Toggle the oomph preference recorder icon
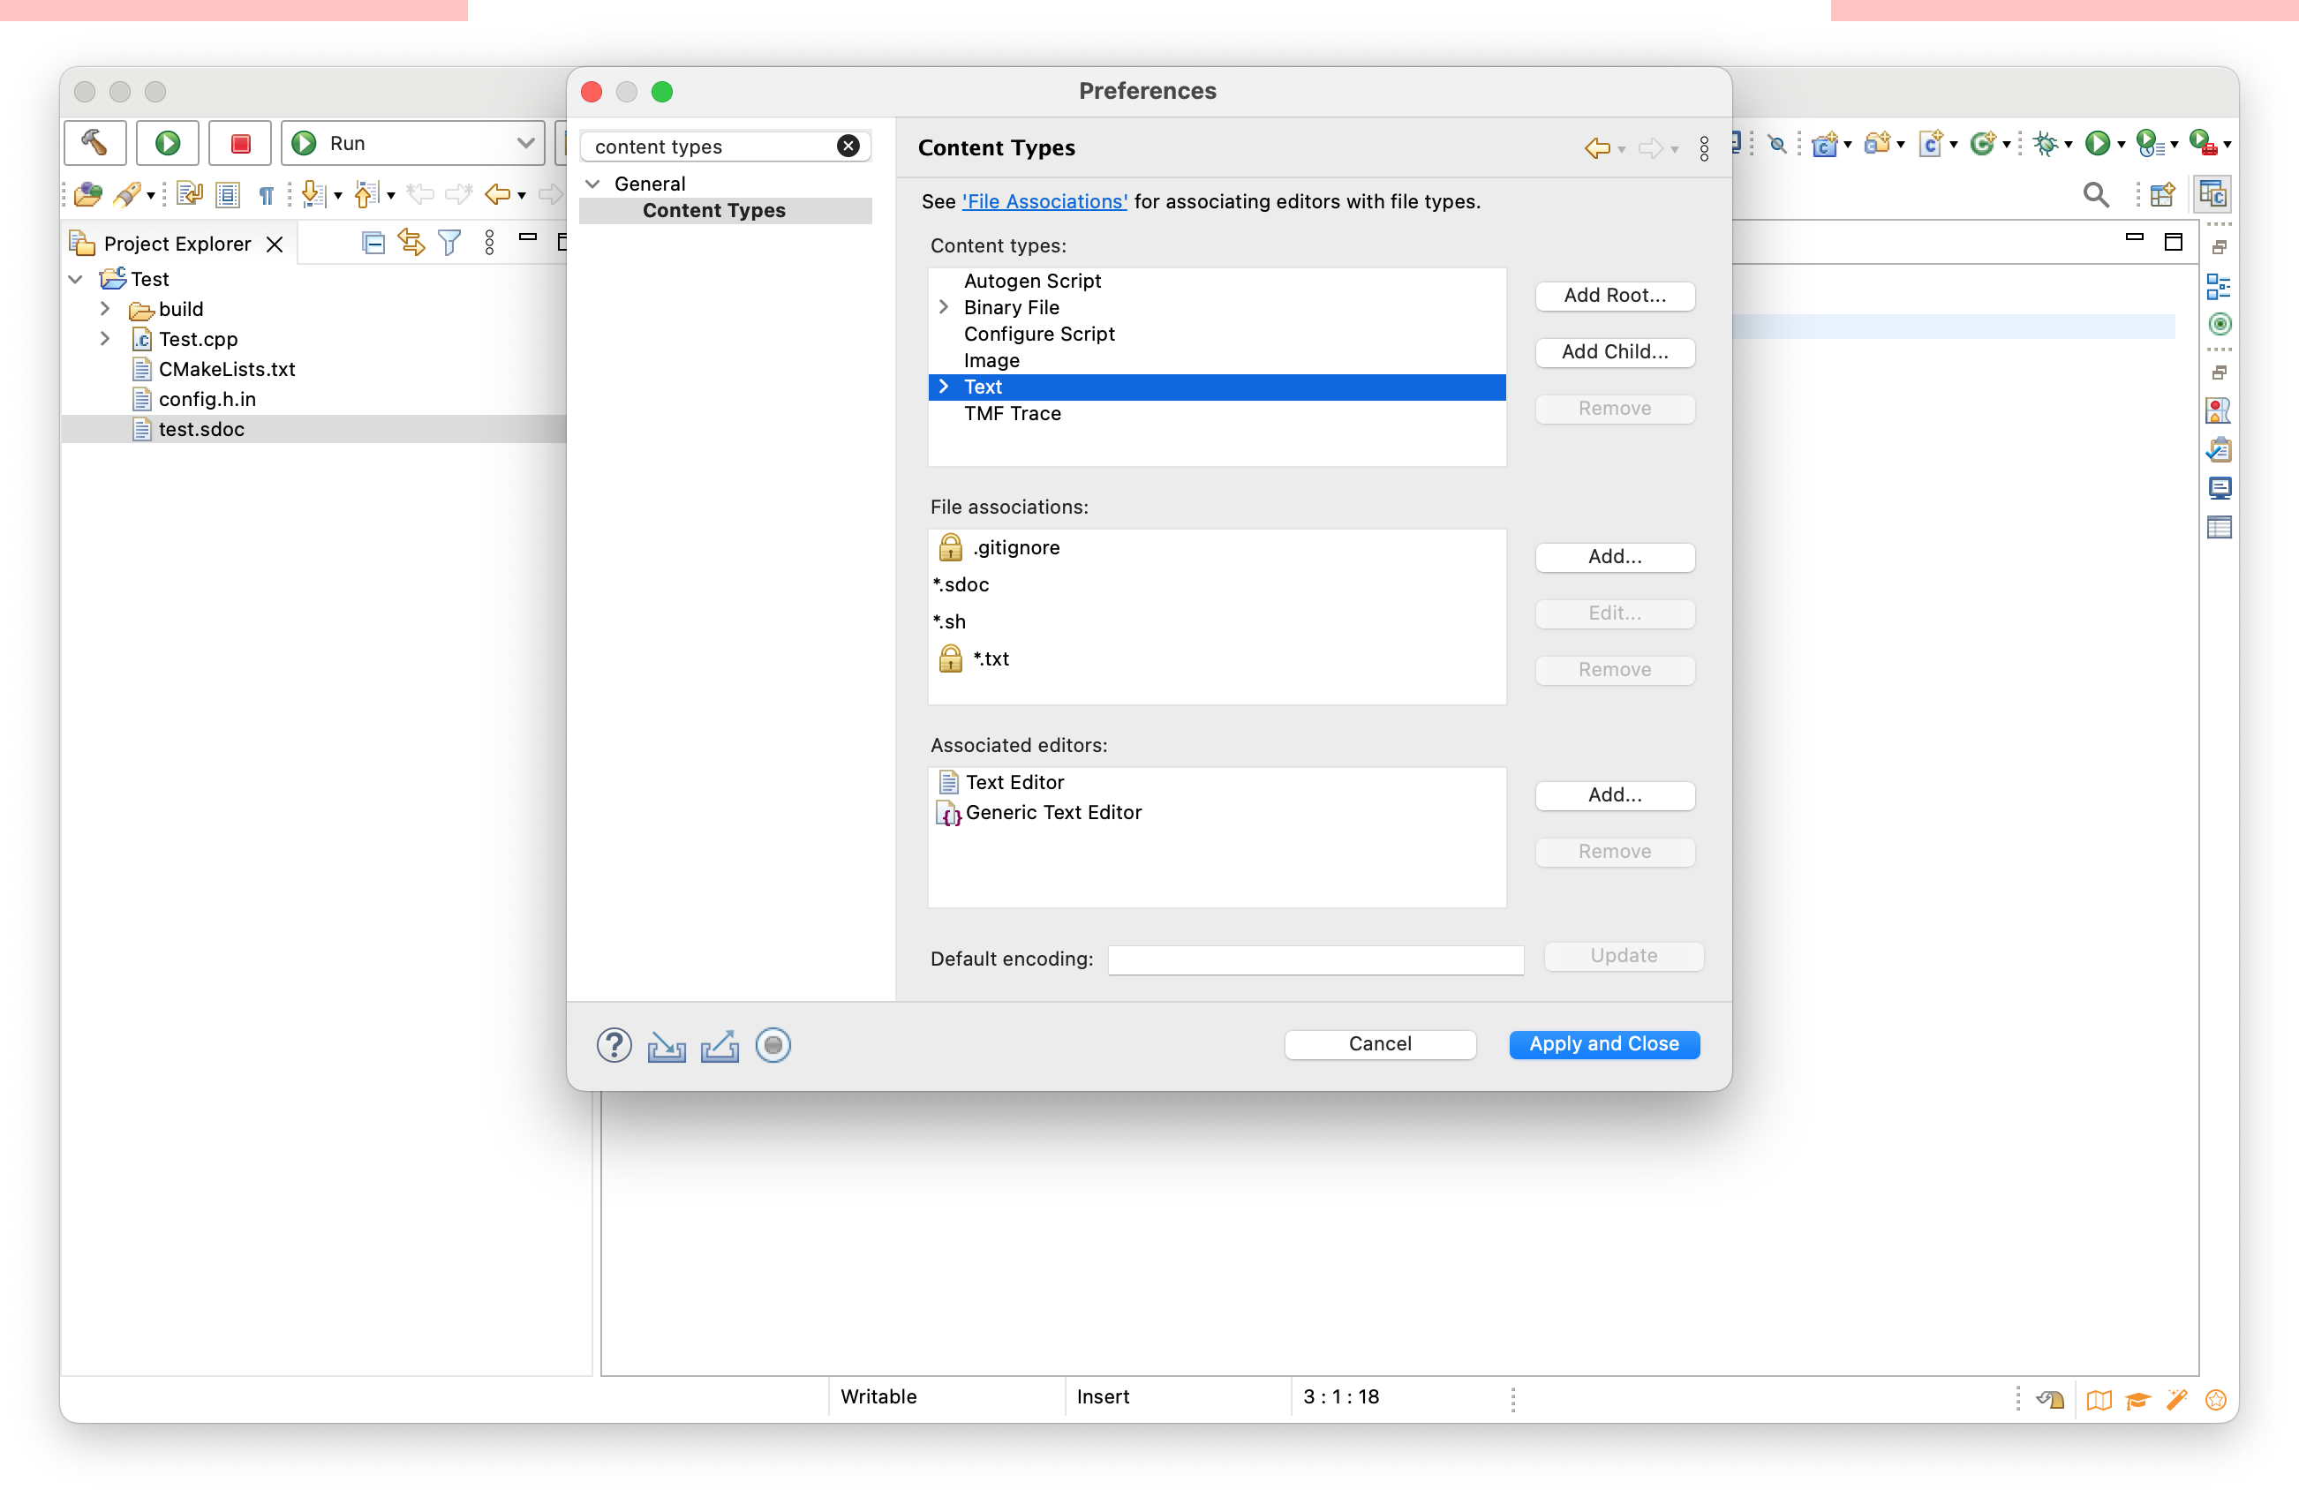This screenshot has width=2299, height=1497. click(773, 1045)
